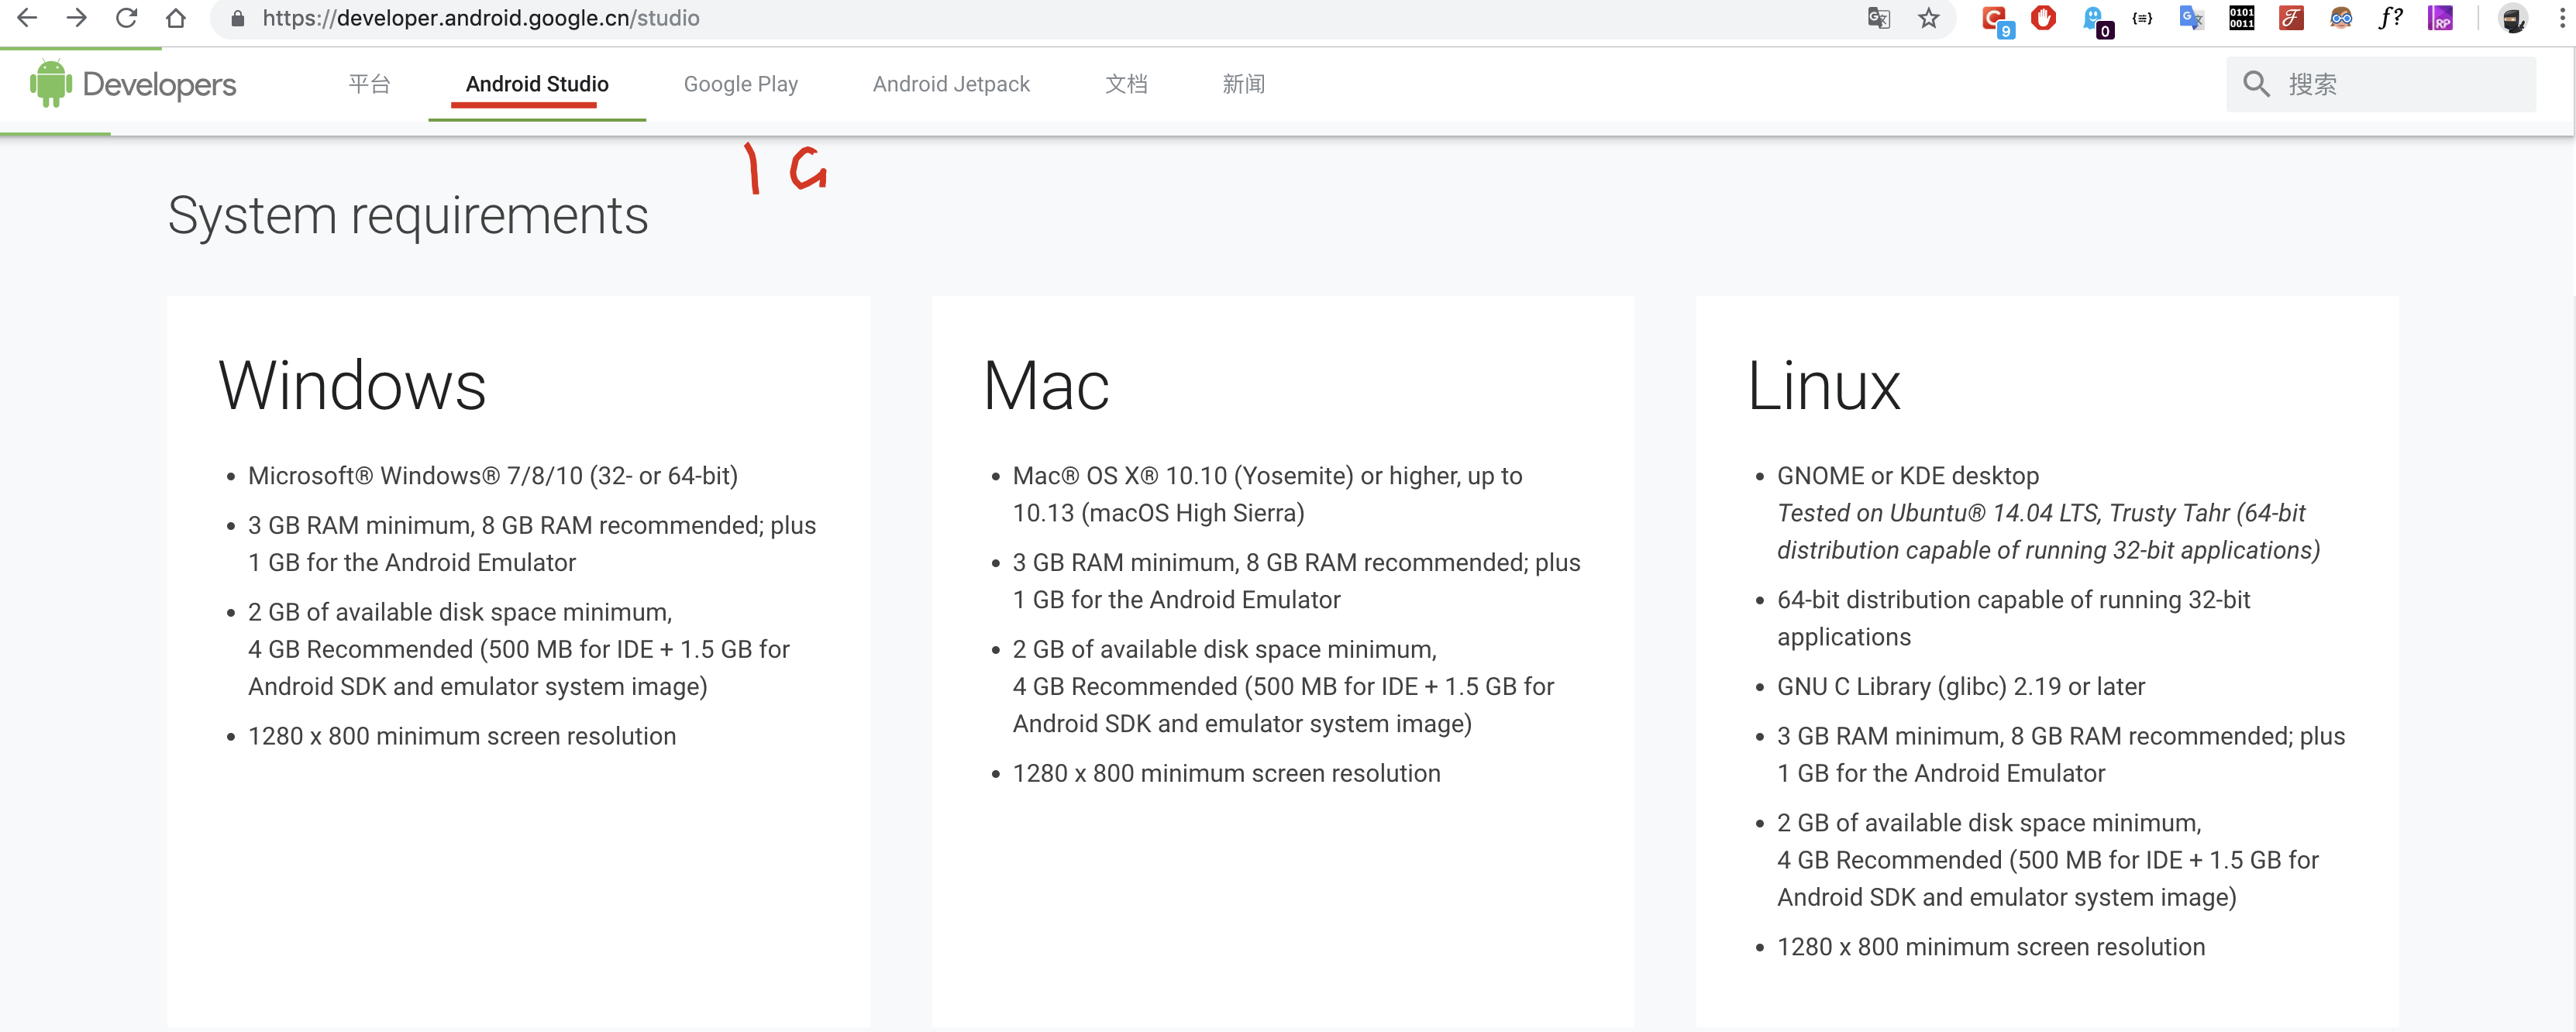
Task: Click the 平台 menu item
Action: 368,84
